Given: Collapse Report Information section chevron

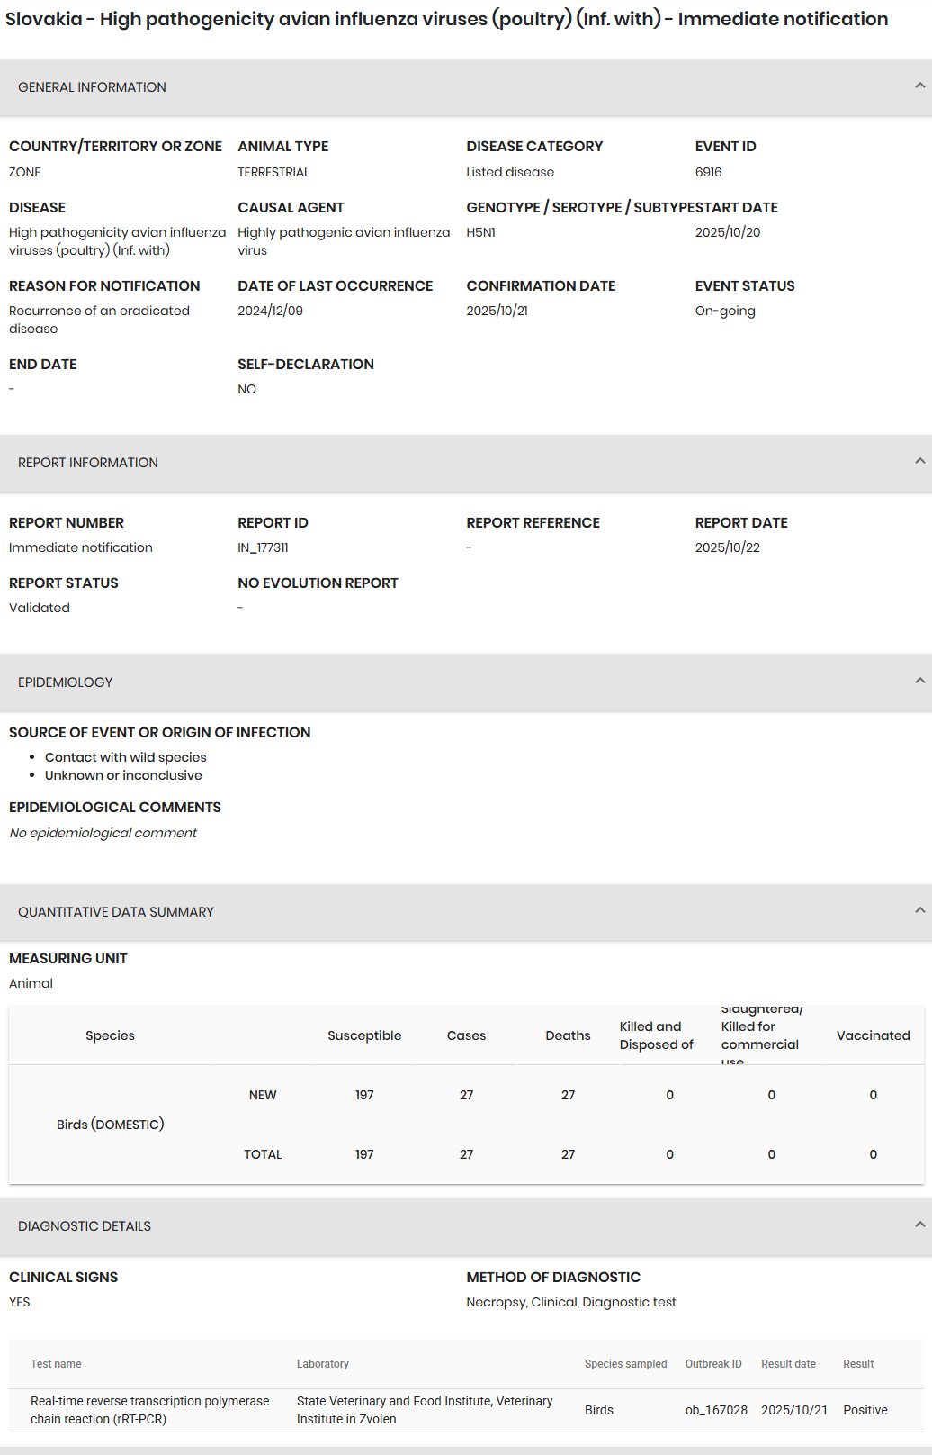Looking at the screenshot, I should pyautogui.click(x=919, y=462).
